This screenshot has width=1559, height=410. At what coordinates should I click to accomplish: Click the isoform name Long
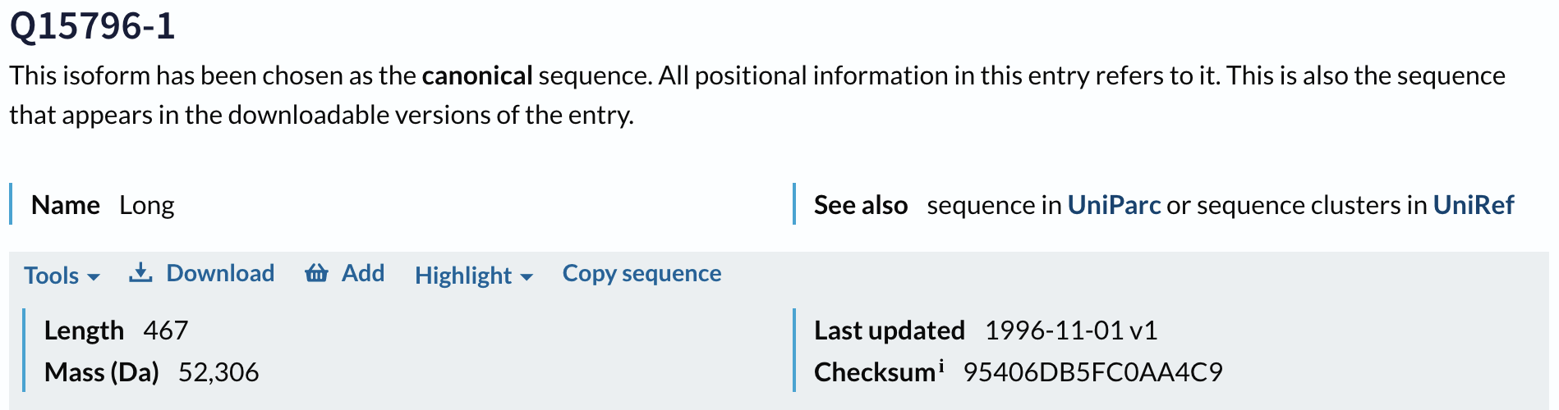pos(147,205)
